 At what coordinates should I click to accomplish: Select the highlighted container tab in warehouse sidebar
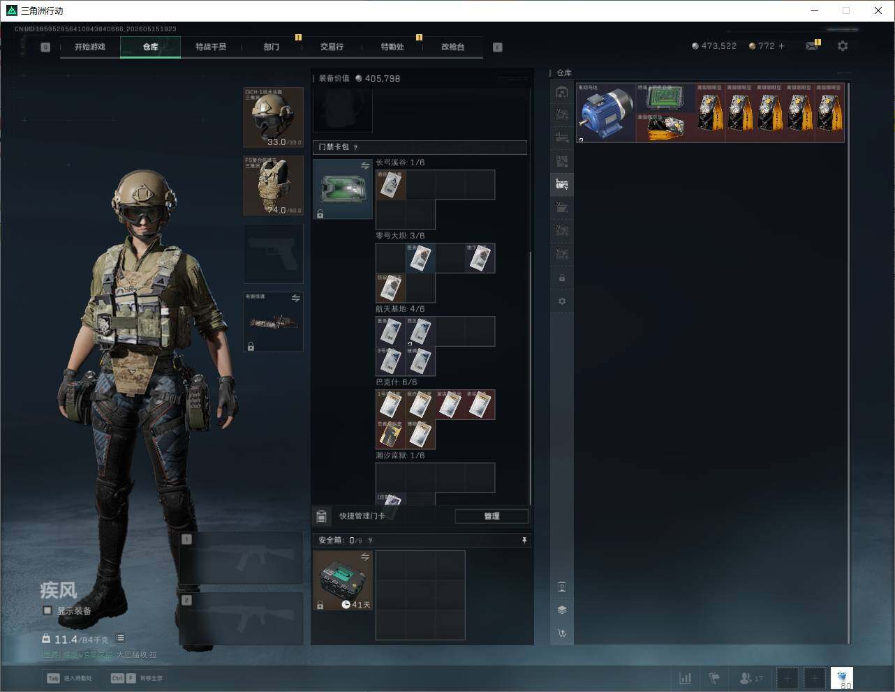562,184
